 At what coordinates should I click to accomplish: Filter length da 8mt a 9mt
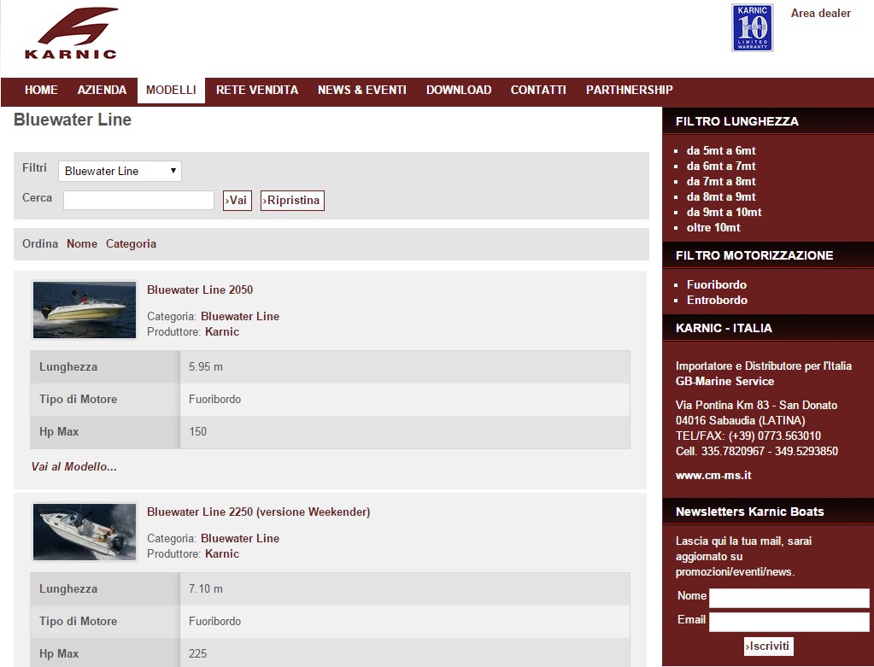coord(721,196)
